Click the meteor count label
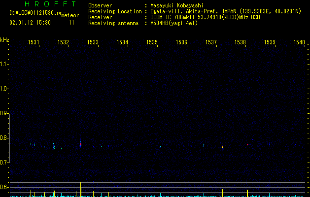Viewport: 310px width, 197px height. tap(70, 15)
